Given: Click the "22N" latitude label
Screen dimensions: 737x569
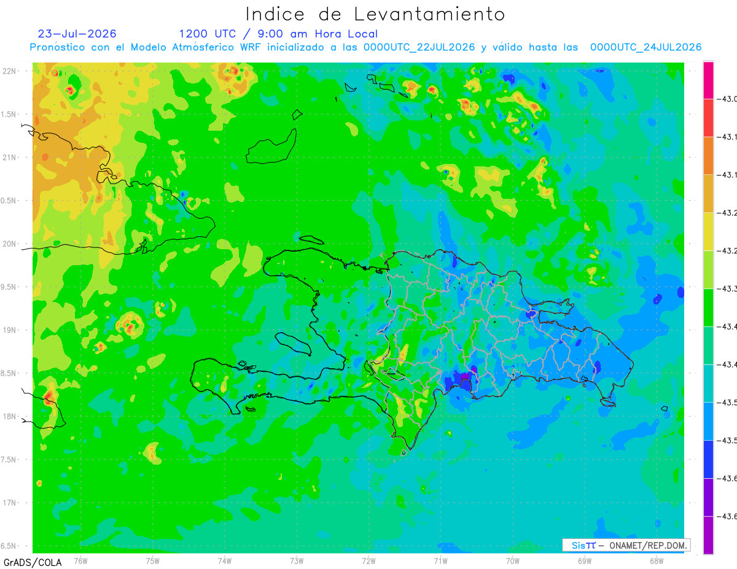Looking at the screenshot, I should [x=10, y=71].
